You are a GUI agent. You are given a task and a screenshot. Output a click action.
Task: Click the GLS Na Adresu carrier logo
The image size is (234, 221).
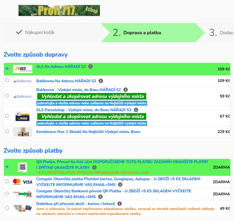tap(23, 69)
